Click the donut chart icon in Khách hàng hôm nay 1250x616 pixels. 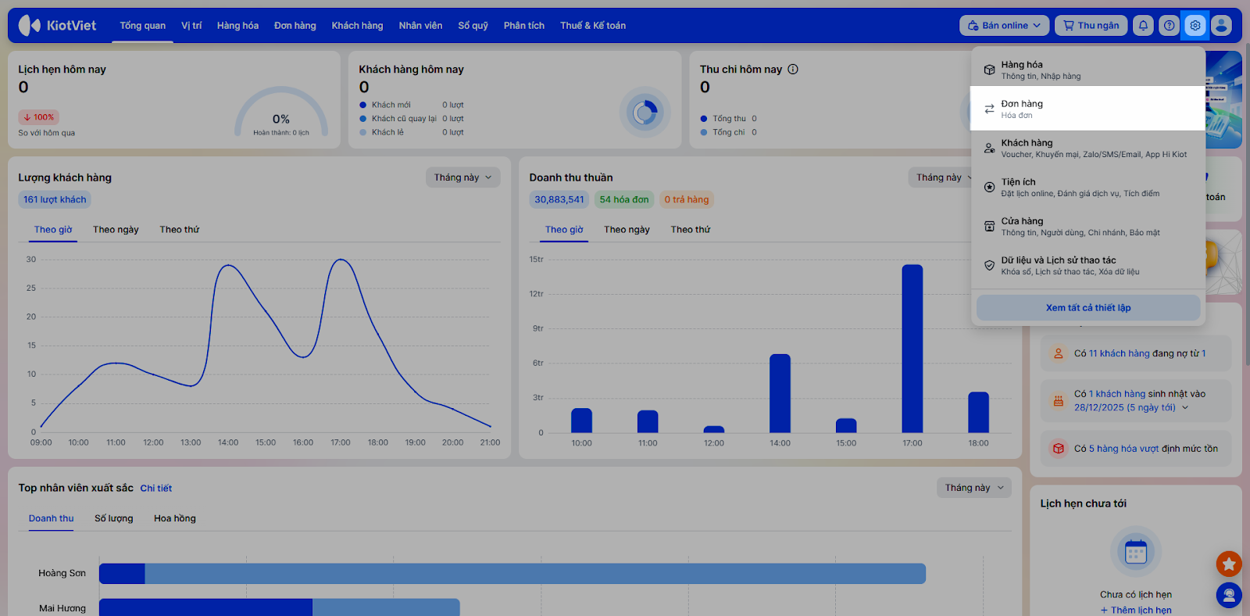(x=645, y=113)
